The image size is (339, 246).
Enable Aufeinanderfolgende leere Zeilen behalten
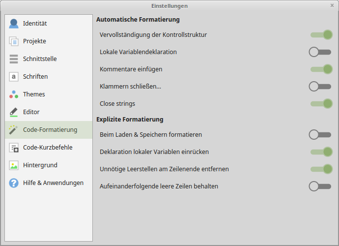pos(320,186)
